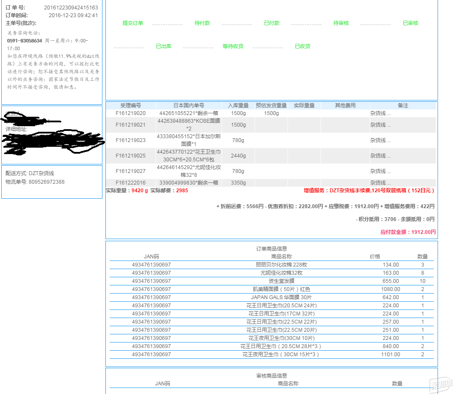Click the 日本国内单号 column header
The width and height of the screenshot is (453, 394).
(189, 106)
